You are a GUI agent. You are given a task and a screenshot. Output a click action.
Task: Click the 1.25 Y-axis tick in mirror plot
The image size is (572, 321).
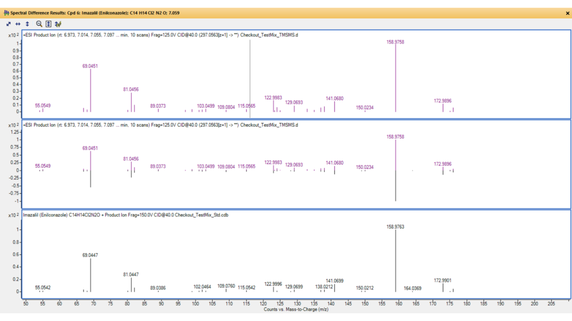14,132
